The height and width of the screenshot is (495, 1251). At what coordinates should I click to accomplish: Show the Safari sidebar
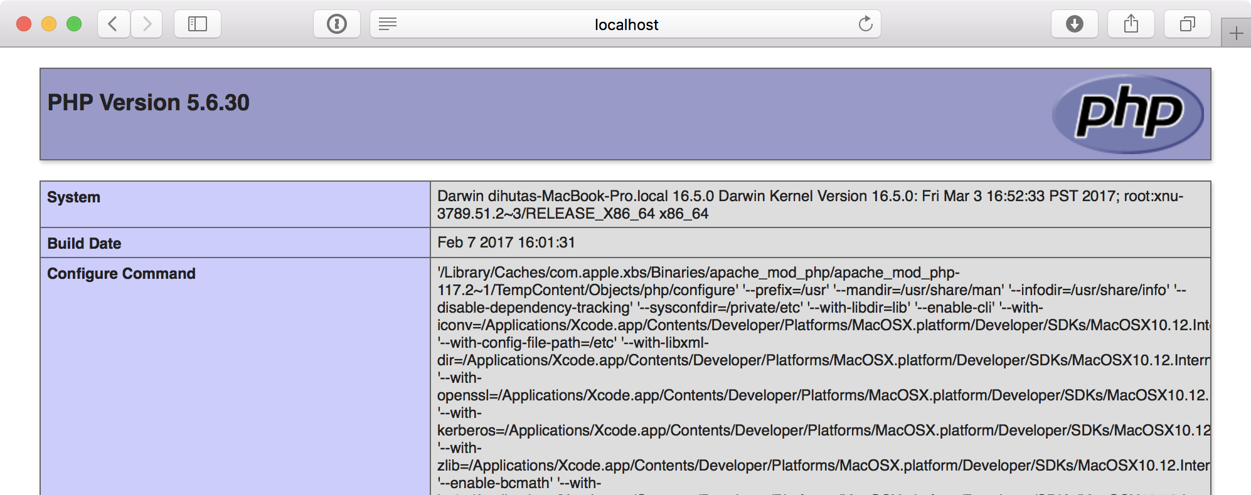(198, 24)
